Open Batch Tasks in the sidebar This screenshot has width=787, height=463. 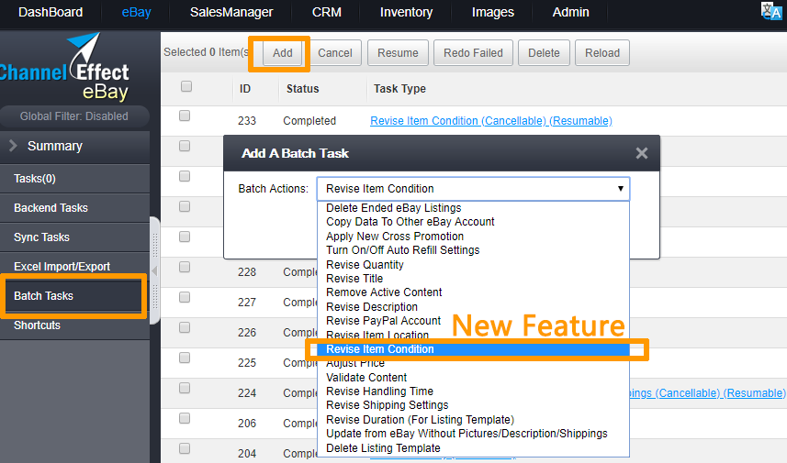(x=73, y=295)
